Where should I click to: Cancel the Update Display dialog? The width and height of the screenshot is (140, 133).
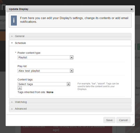click(123, 120)
